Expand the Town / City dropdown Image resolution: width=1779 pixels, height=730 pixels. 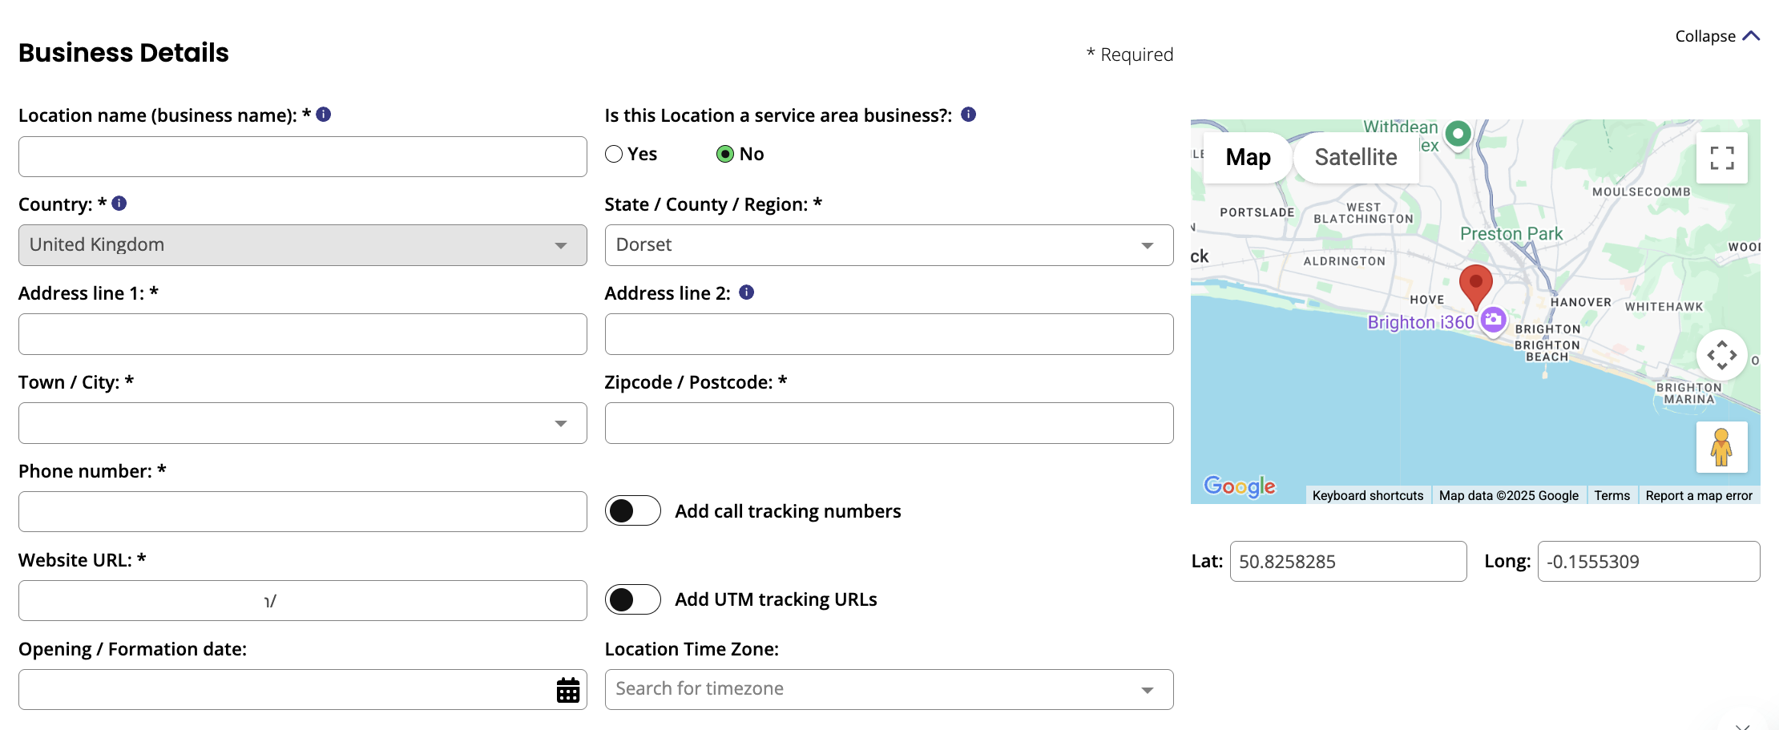303,423
